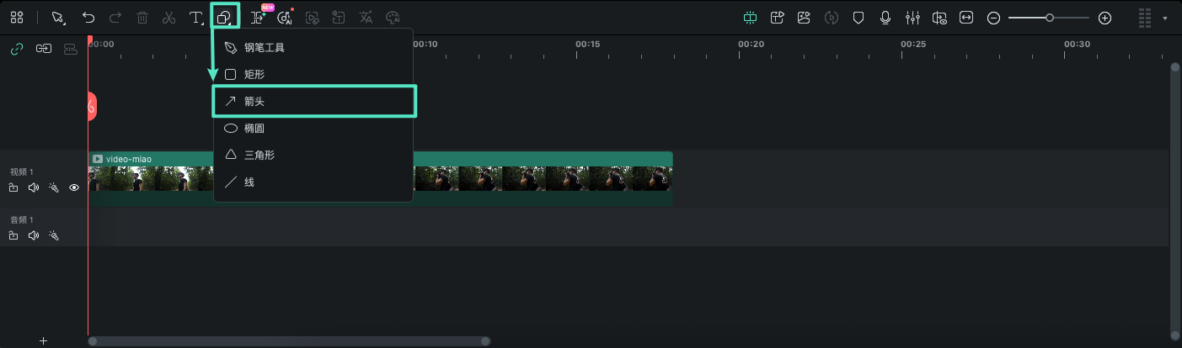Image resolution: width=1182 pixels, height=348 pixels.
Task: Click the clip export icon
Action: pos(778,17)
